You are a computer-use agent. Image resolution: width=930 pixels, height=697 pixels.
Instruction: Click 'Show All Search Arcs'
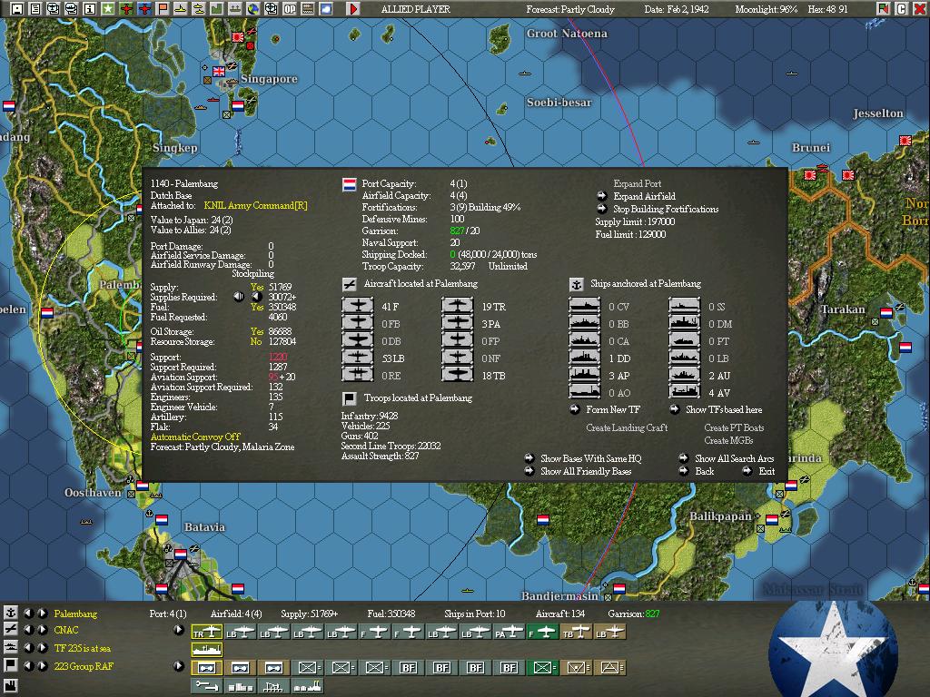pos(734,458)
